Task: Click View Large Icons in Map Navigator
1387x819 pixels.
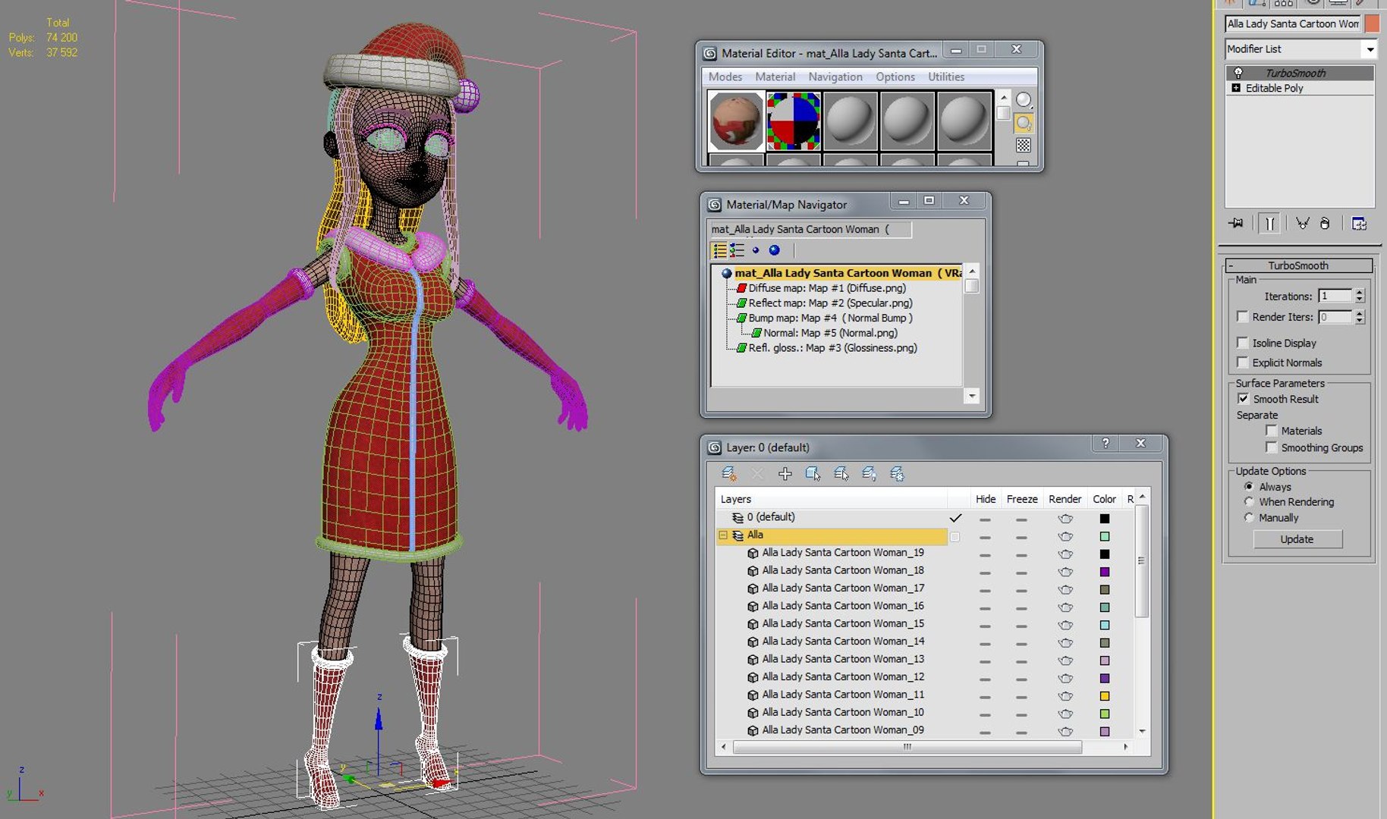Action: [x=774, y=249]
